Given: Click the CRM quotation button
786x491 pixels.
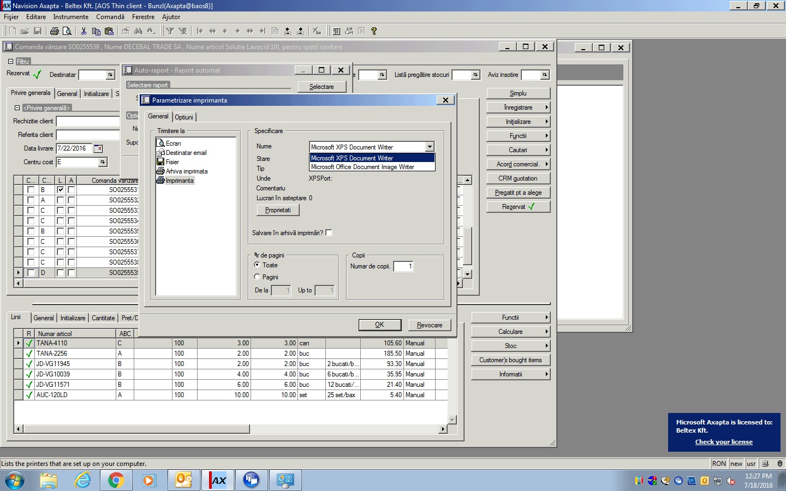Looking at the screenshot, I should coord(518,178).
